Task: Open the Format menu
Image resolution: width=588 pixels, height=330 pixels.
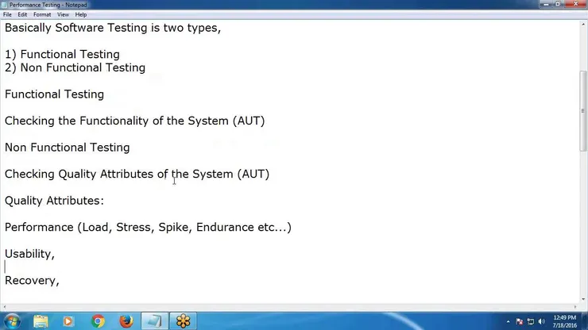Action: [42, 14]
